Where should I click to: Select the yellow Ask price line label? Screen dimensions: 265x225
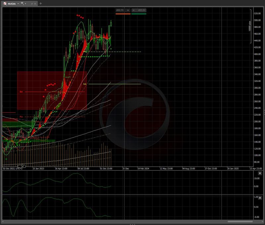pyautogui.click(x=84, y=84)
